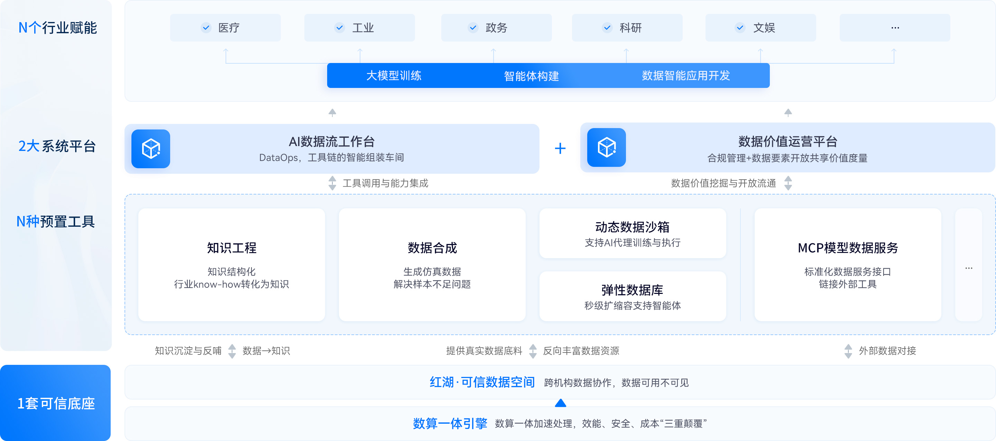Image resolution: width=996 pixels, height=441 pixels.
Task: Toggle the 文娱 industry entry
Action: tap(760, 27)
